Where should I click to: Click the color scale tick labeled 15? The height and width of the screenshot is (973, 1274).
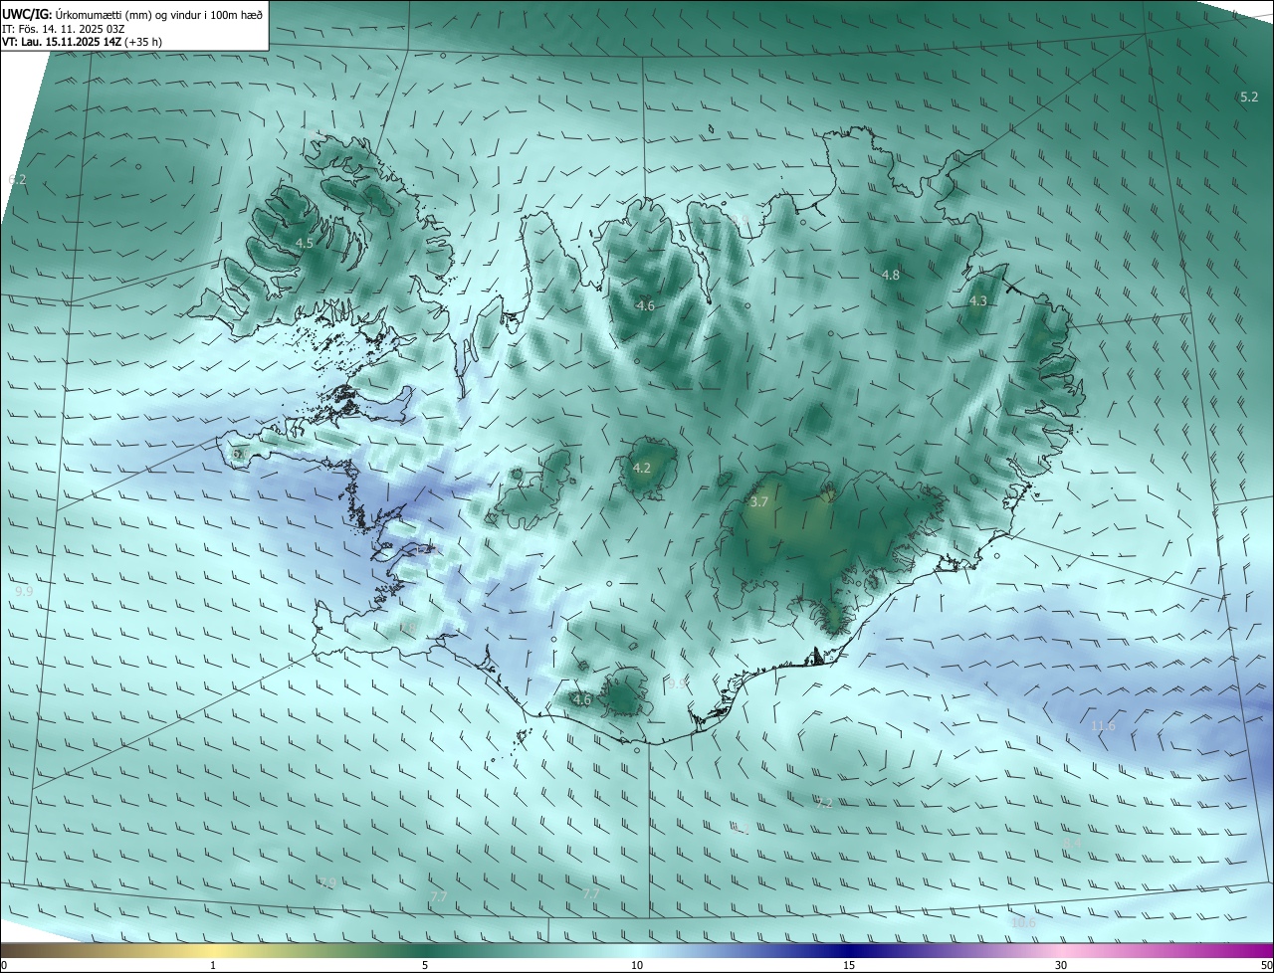[849, 965]
